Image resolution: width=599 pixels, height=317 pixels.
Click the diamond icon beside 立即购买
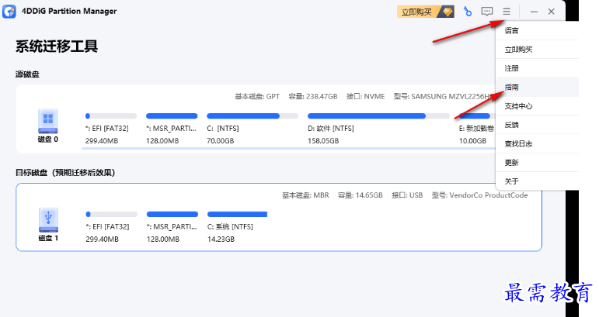(x=447, y=12)
